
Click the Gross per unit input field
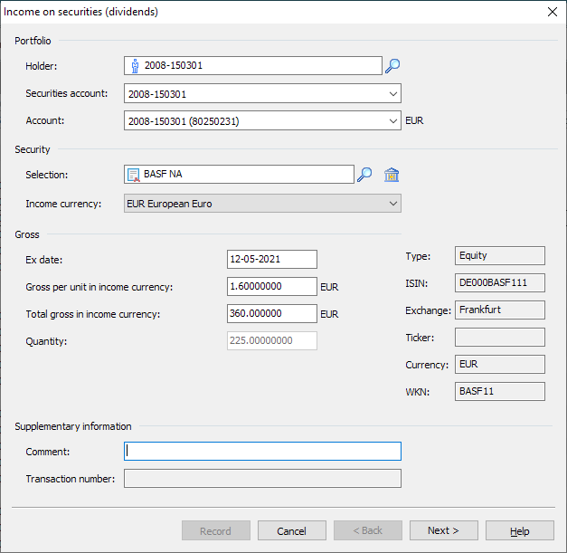tap(271, 287)
